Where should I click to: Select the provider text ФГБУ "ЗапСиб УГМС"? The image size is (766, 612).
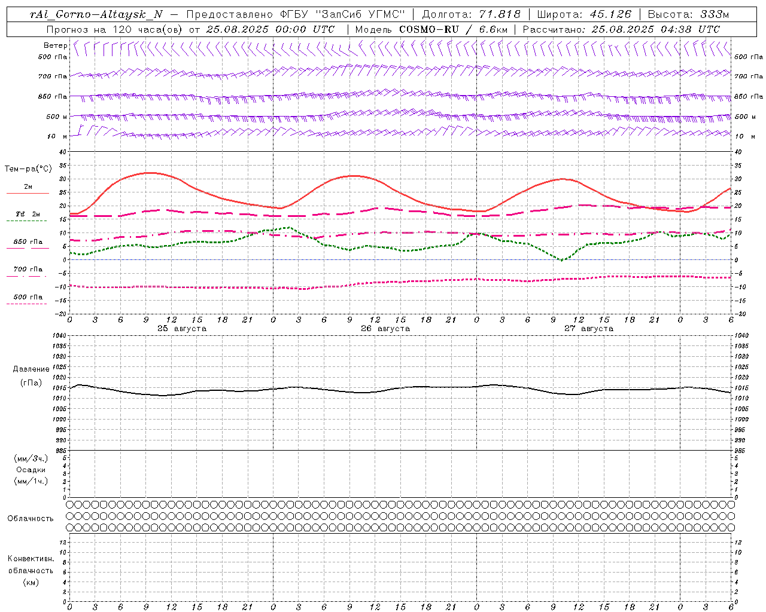point(342,14)
